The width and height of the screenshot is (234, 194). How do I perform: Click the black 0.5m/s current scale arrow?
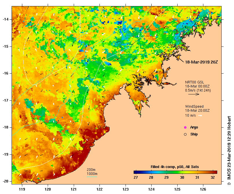tap(194, 94)
